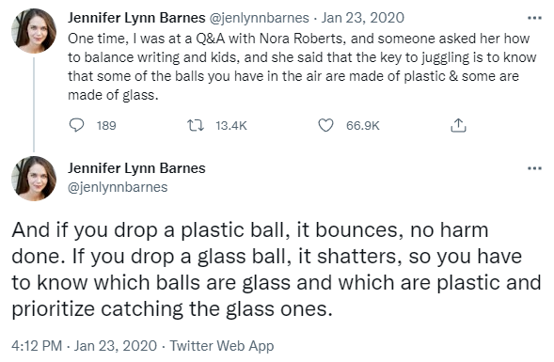Open the top Jennifer Lynn Barnes name link
The image size is (554, 362).
click(x=136, y=18)
